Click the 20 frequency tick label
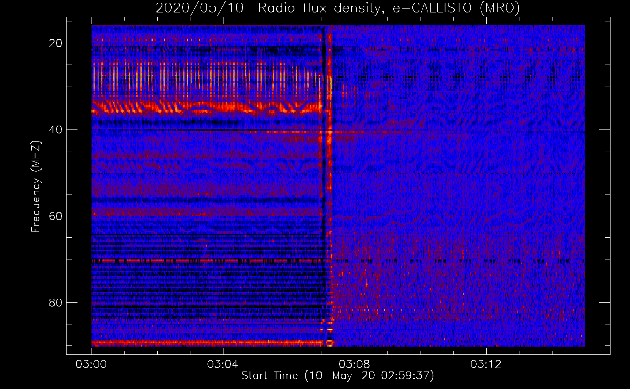Image resolution: width=630 pixels, height=389 pixels. click(56, 43)
